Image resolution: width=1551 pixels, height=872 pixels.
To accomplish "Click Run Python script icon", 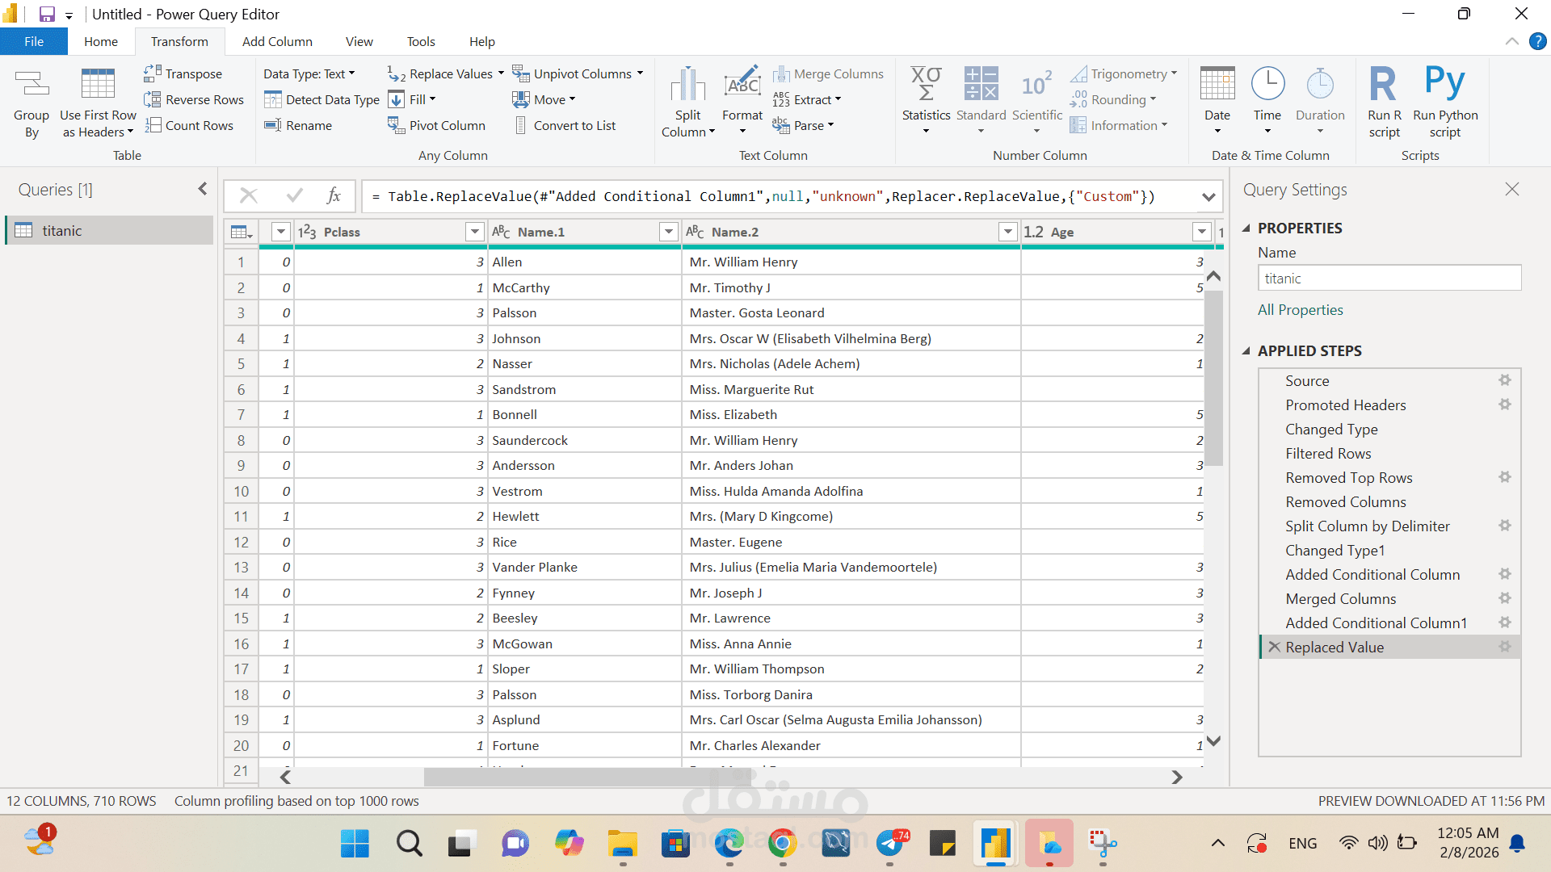I will click(1444, 84).
